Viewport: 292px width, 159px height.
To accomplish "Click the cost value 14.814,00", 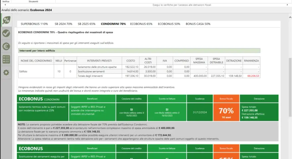I will tap(132, 72).
